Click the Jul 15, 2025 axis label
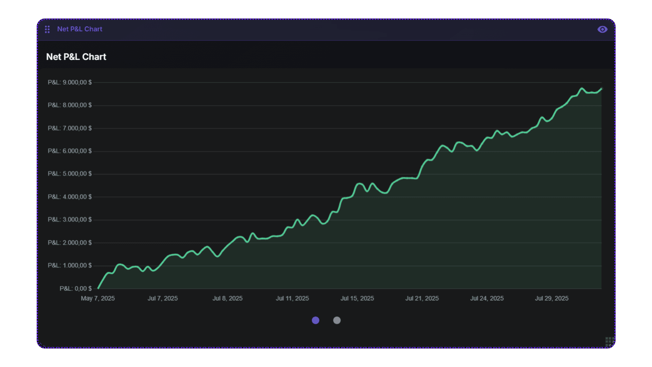652x367 pixels. click(x=357, y=298)
